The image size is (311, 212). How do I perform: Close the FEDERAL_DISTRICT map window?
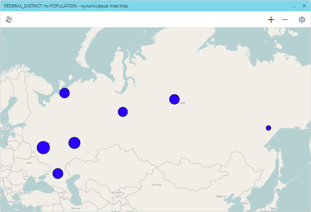point(304,6)
